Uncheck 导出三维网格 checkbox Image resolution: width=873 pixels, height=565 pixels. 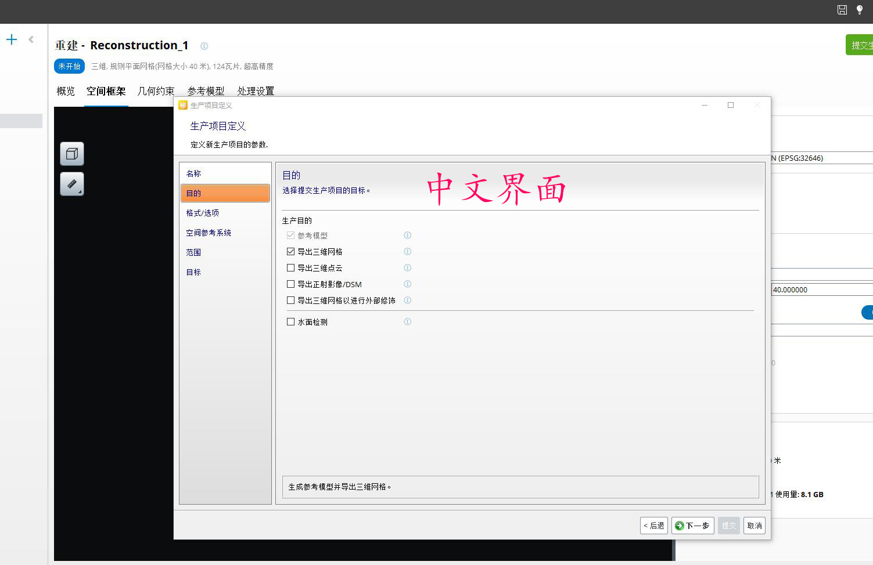[x=290, y=252]
